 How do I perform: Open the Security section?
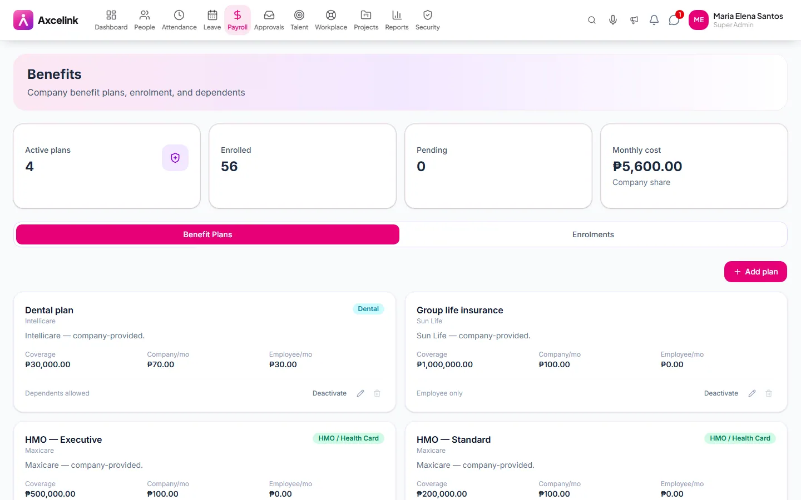428,20
